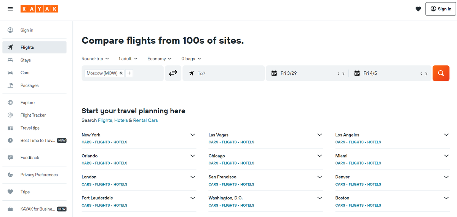This screenshot has width=457, height=217.
Task: Follow the Rental Cars link
Action: (x=145, y=120)
